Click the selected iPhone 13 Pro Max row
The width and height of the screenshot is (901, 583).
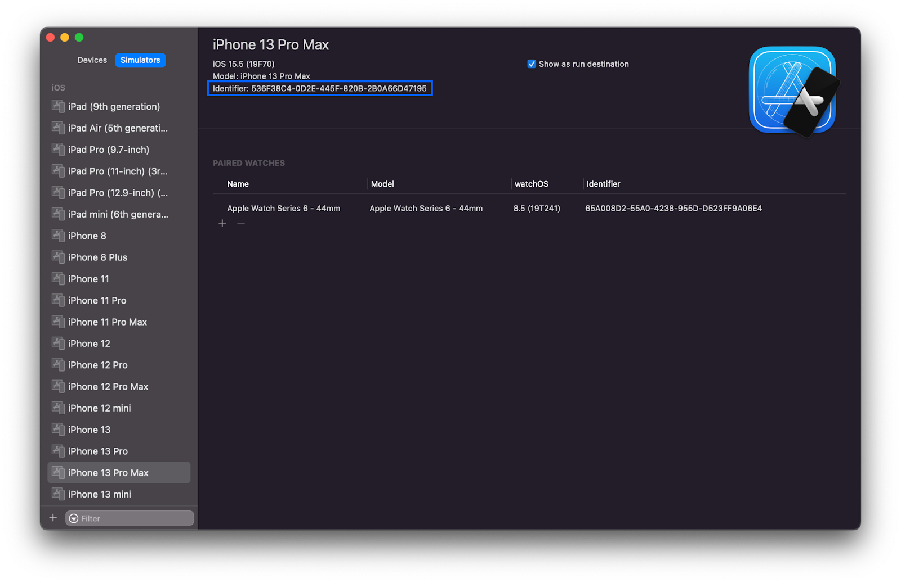point(119,473)
